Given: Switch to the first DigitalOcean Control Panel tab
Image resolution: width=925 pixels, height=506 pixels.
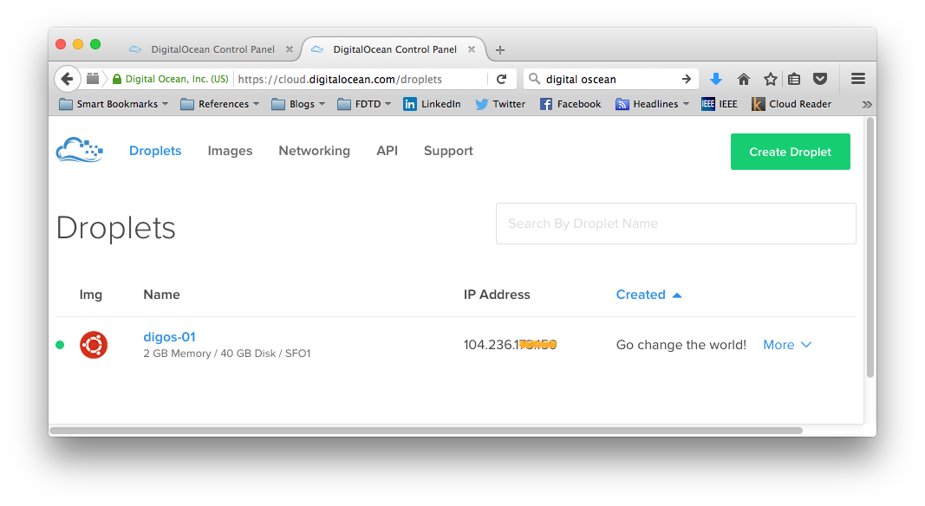Looking at the screenshot, I should pos(211,49).
